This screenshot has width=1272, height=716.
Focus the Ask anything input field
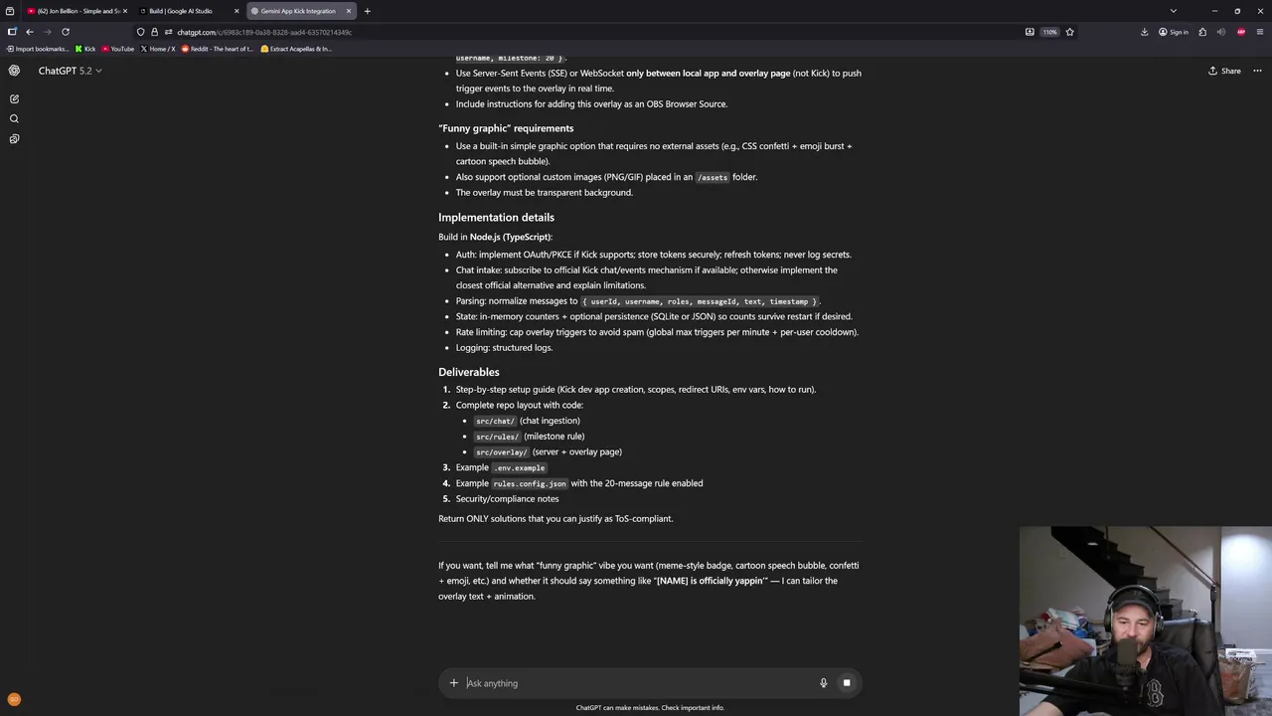click(636, 683)
